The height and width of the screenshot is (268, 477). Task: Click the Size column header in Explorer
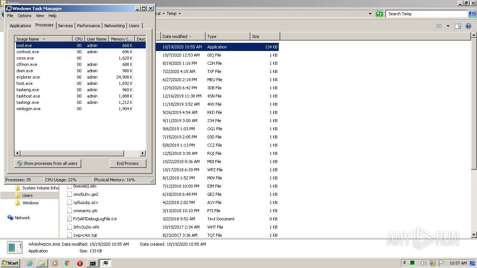tap(265, 36)
